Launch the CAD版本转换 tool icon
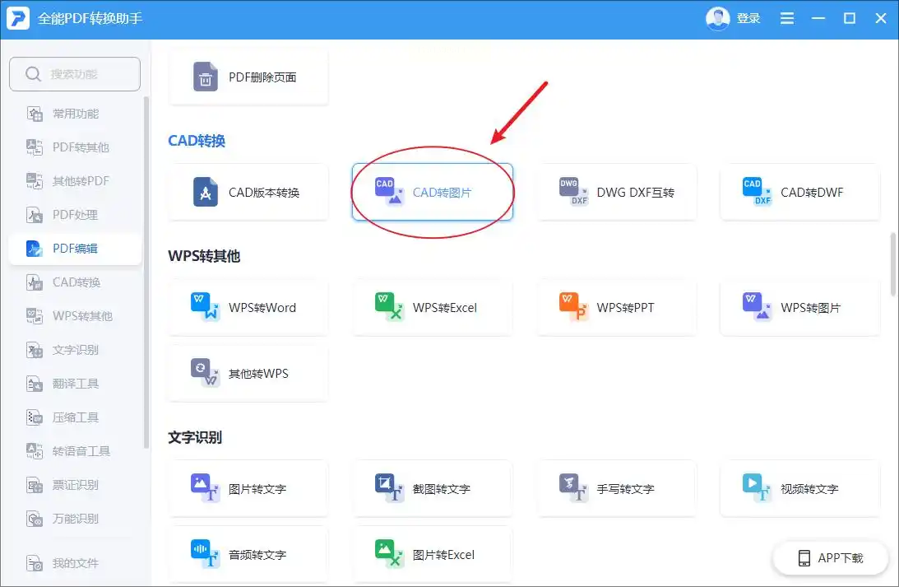 (x=206, y=192)
